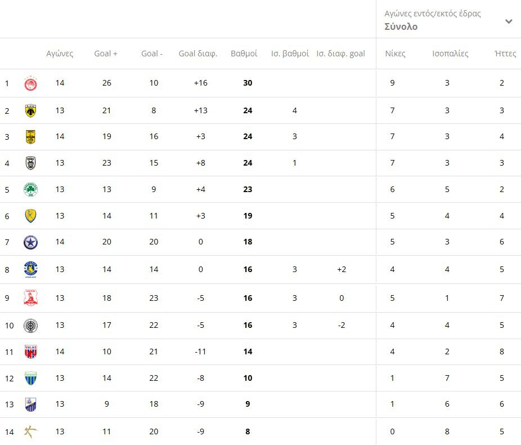
Task: Click the Goal διαφ. column header
Action: [x=198, y=54]
